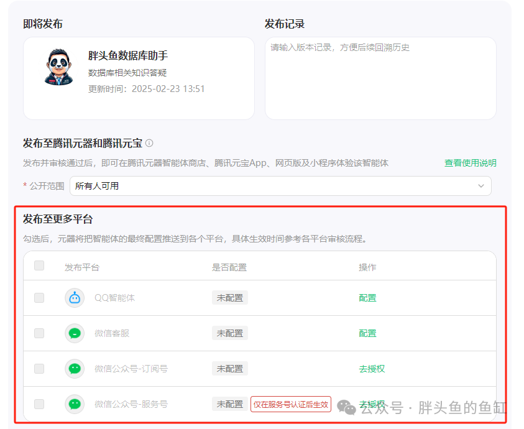
Task: Click the 发布至更多平台 section heading
Action: (58, 219)
